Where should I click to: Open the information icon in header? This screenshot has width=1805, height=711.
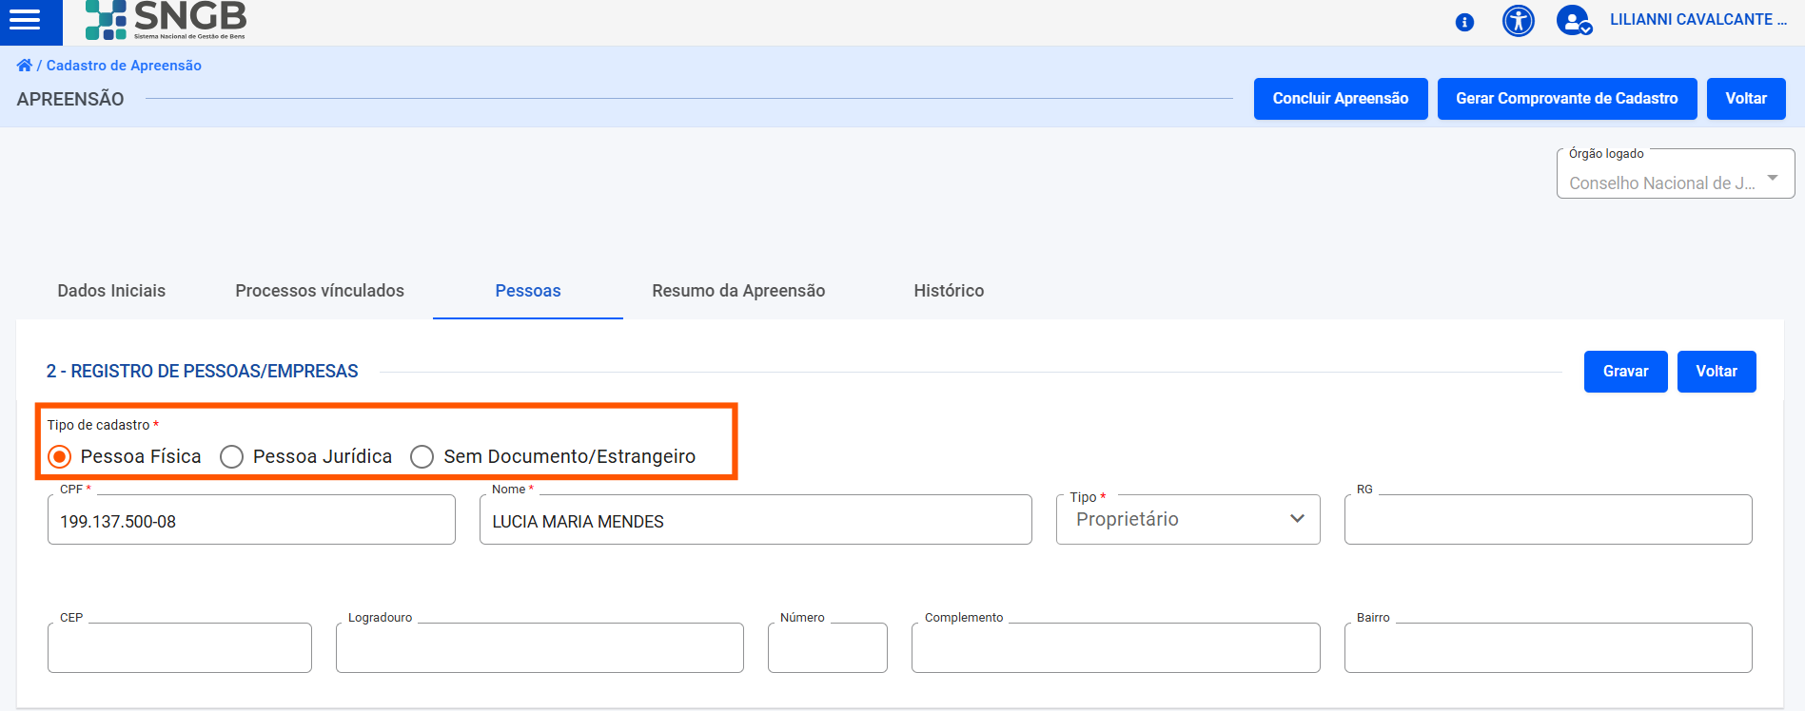coord(1464,22)
